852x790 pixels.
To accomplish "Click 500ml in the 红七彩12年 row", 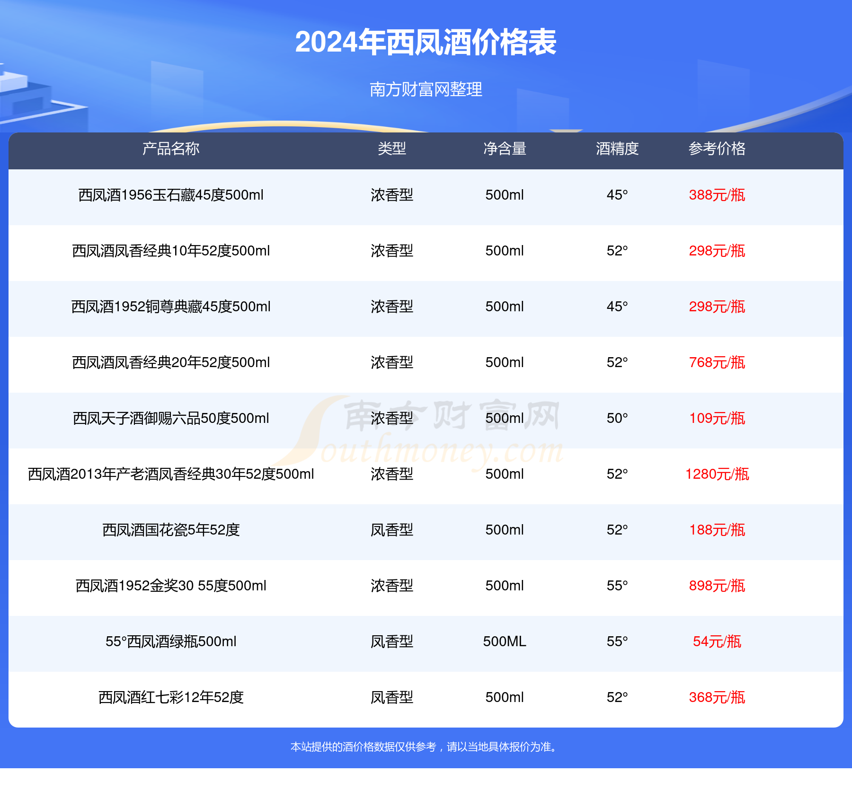I will (x=505, y=697).
